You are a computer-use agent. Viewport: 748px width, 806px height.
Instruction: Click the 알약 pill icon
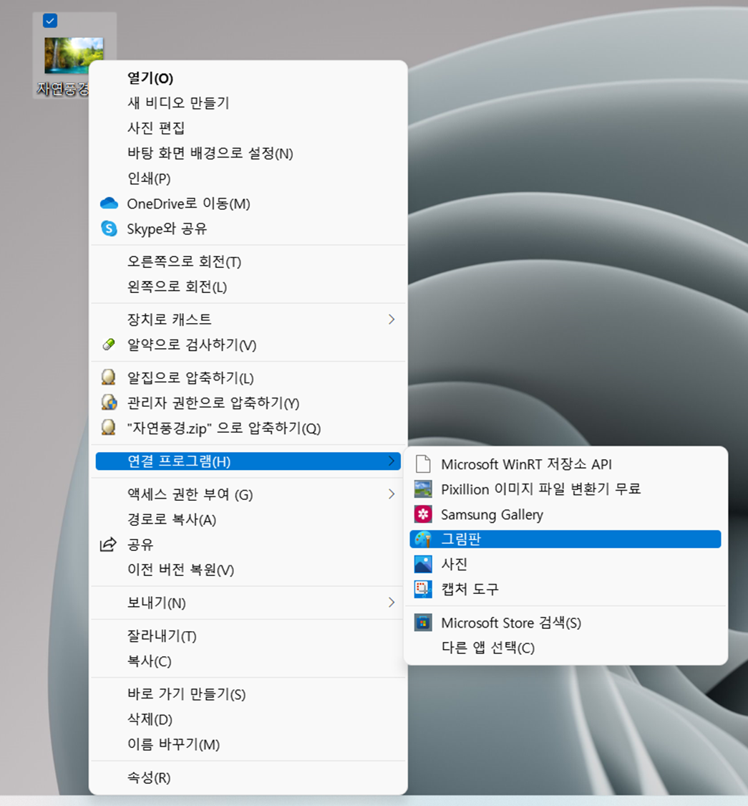pyautogui.click(x=108, y=345)
